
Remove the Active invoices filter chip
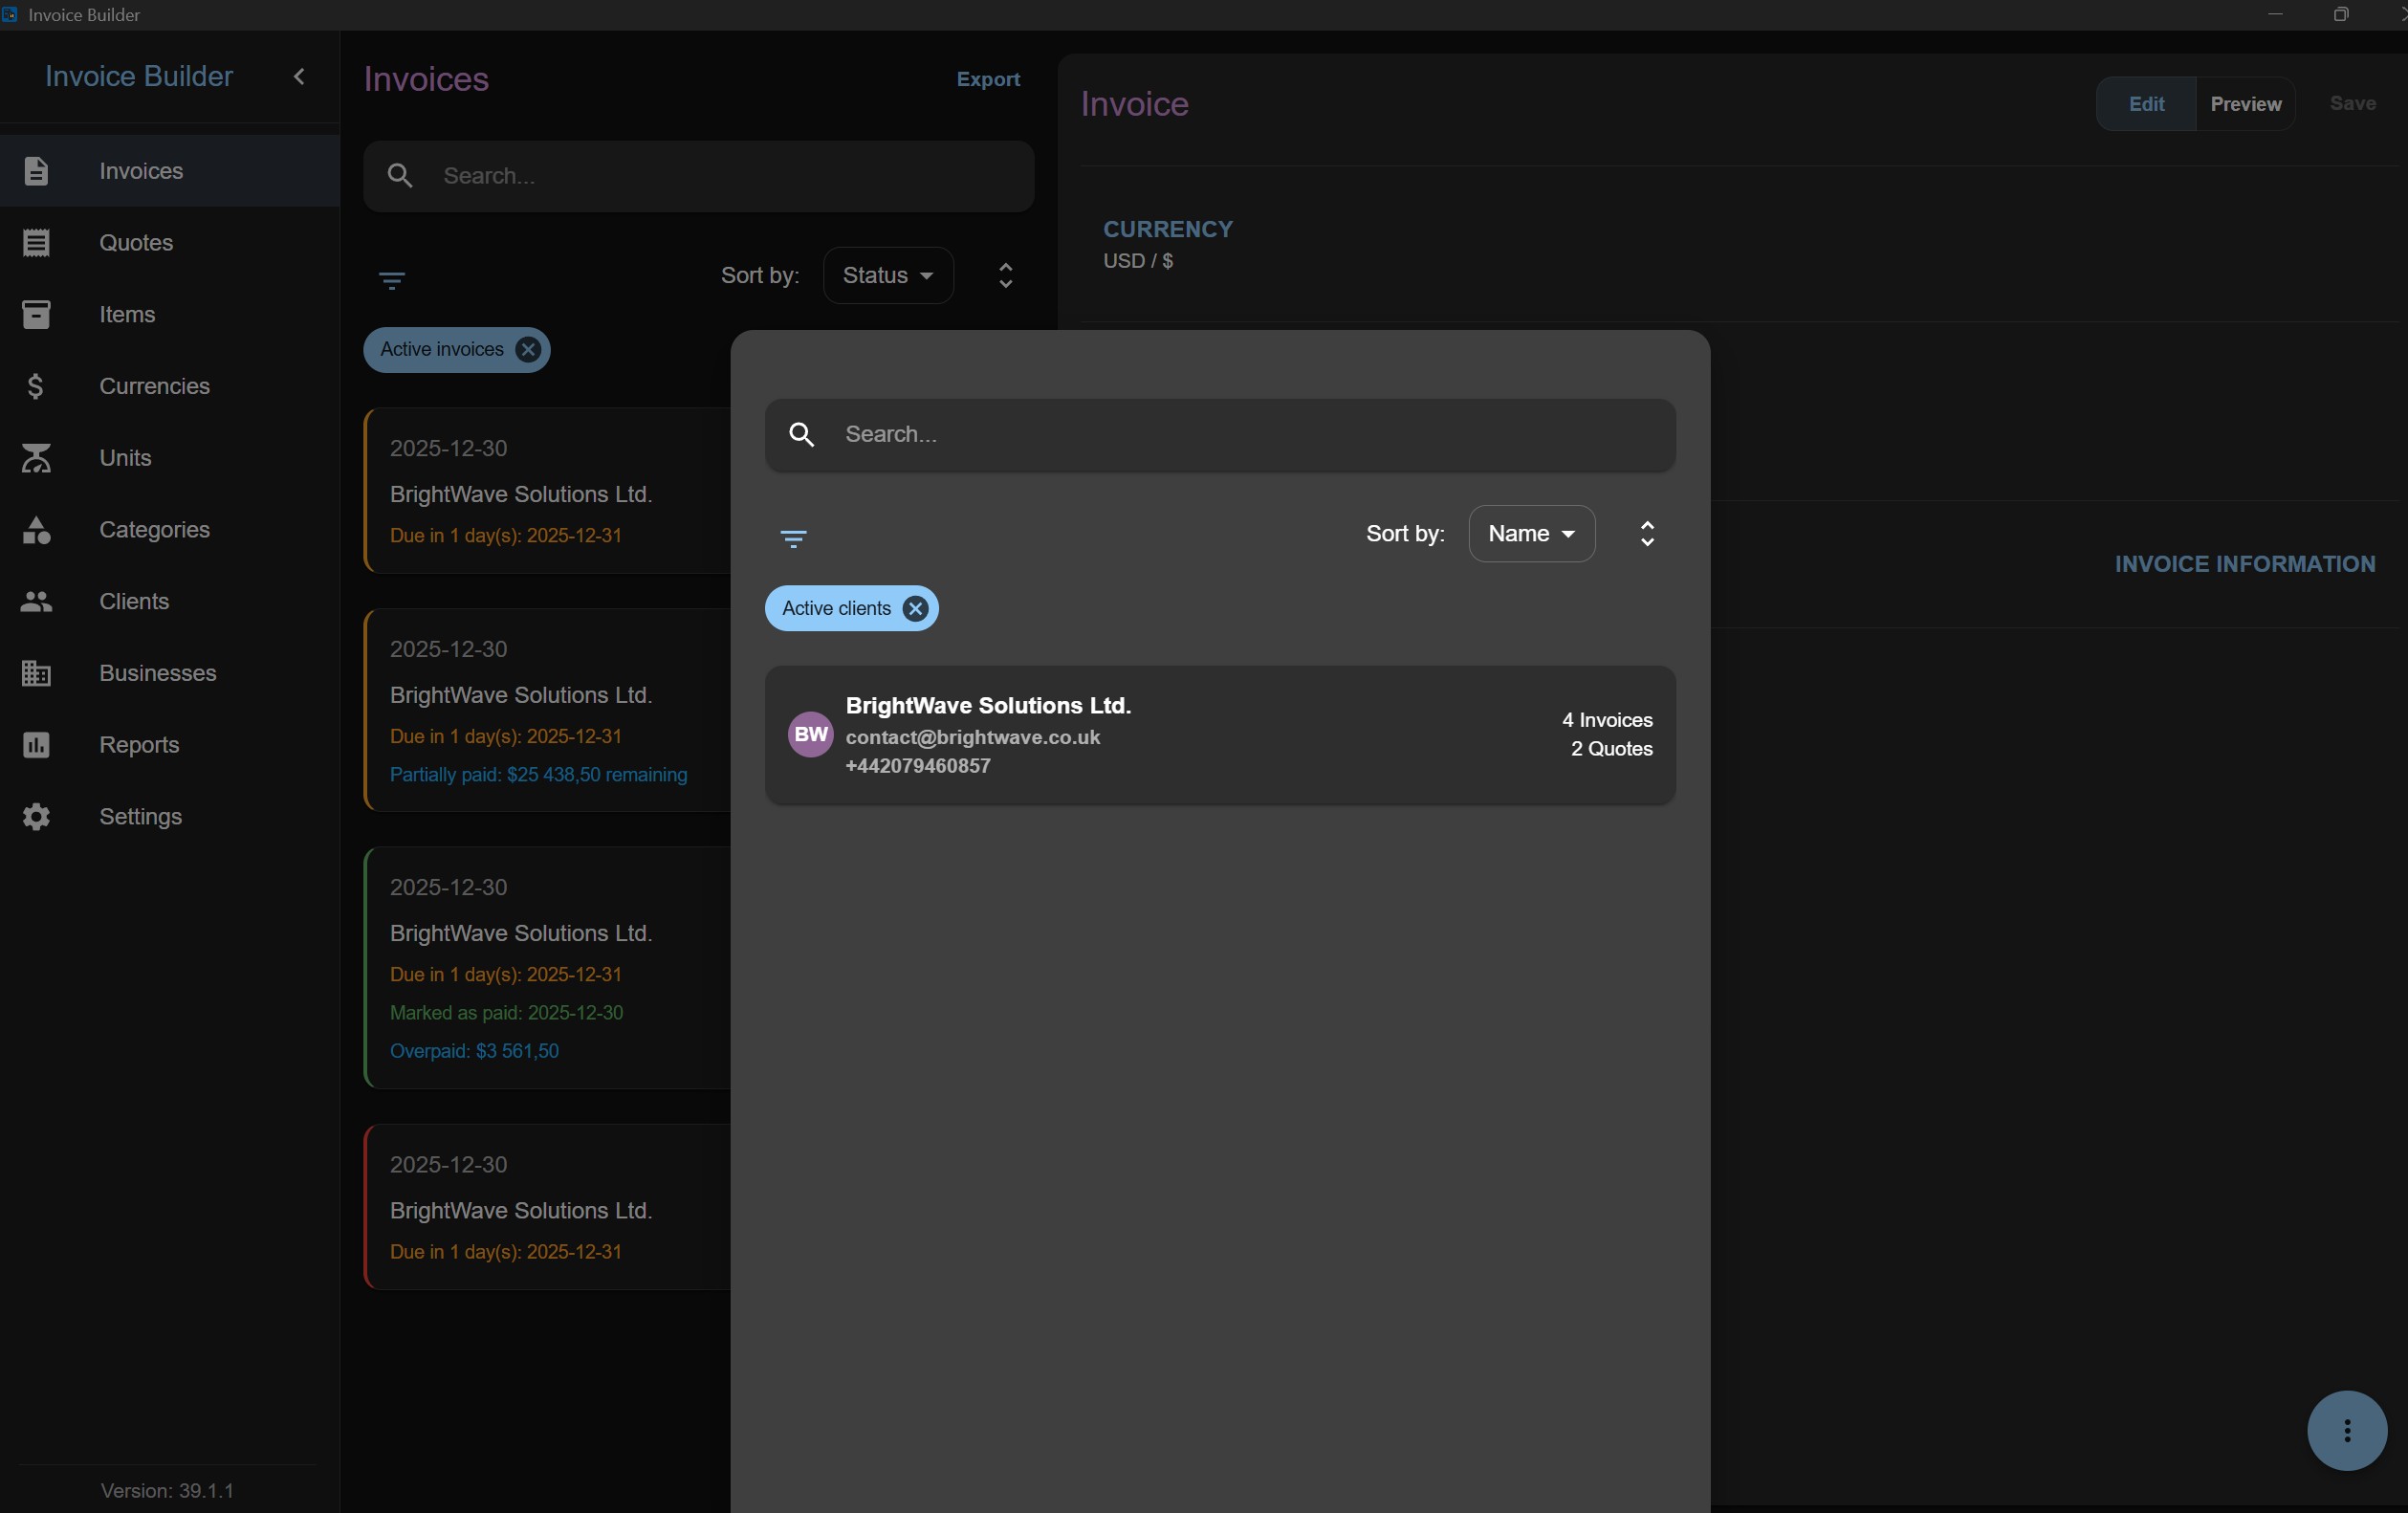coord(528,349)
